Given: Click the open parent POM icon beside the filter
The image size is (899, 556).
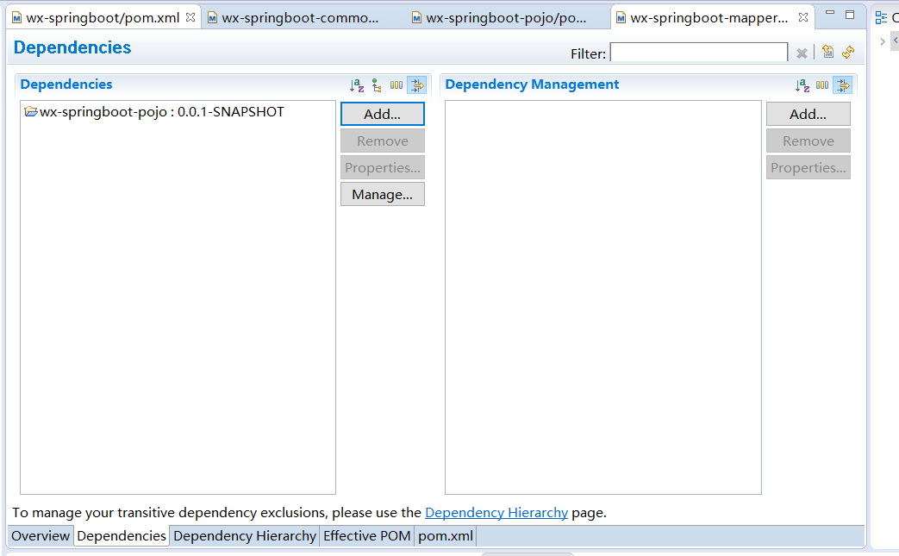Looking at the screenshot, I should [827, 53].
